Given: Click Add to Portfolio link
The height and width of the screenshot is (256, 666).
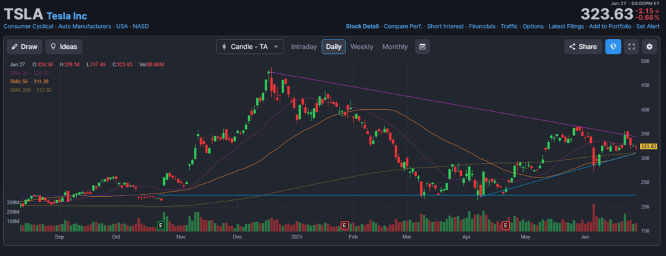Looking at the screenshot, I should [x=610, y=27].
